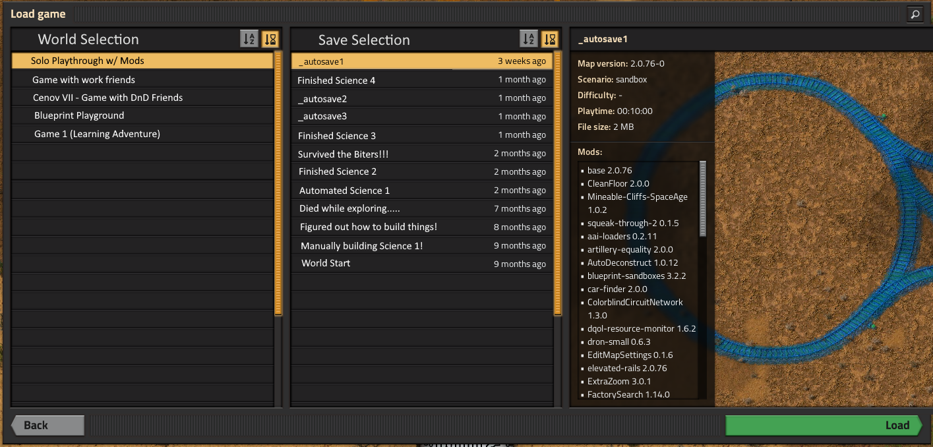Select the Died while exploring save
Screen dimensions: 933x447
pyautogui.click(x=422, y=208)
